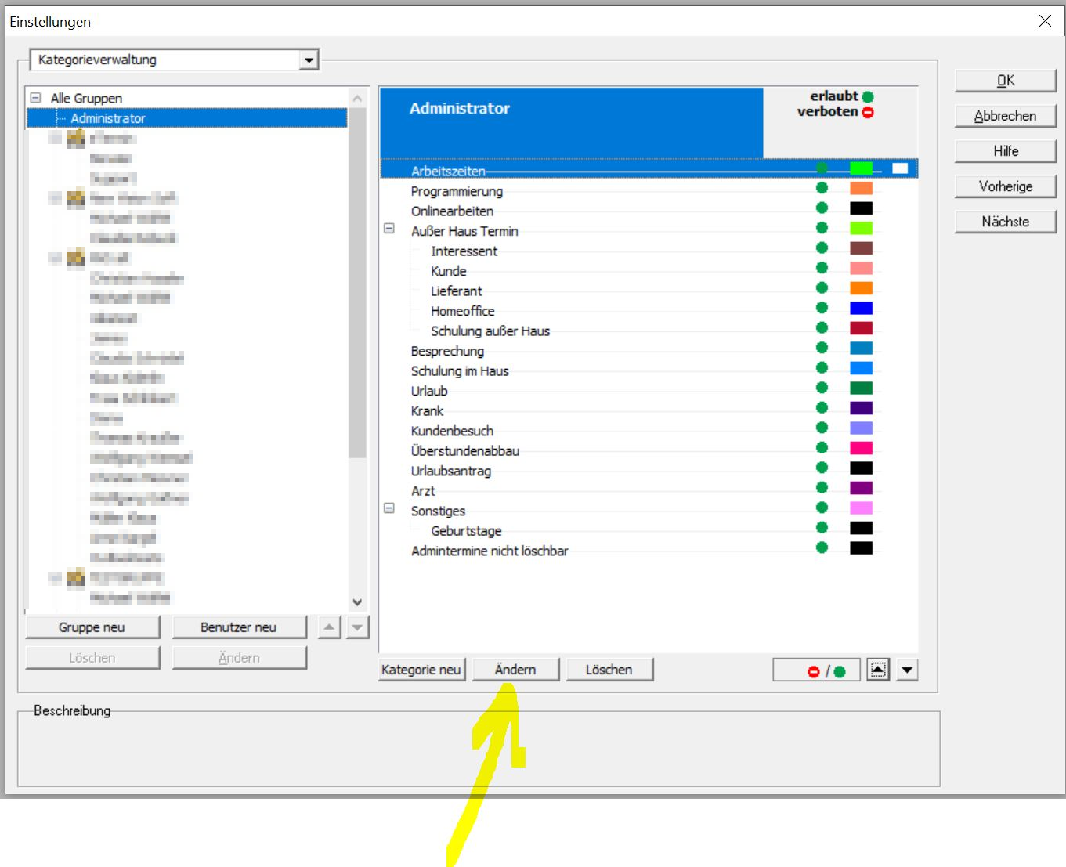
Task: Click green permission dot next to Besprechung
Action: coord(822,348)
